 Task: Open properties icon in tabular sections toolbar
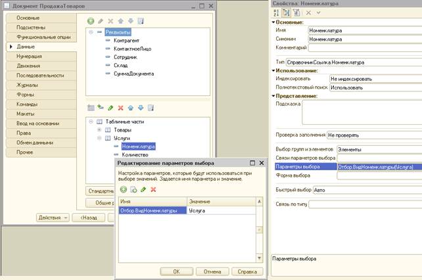click(151, 108)
